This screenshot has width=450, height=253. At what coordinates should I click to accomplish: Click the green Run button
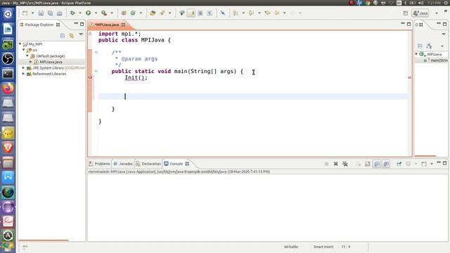click(x=89, y=13)
